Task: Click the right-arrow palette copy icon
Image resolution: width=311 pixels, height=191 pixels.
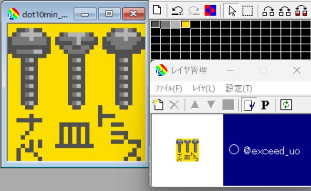Action: [x=269, y=10]
